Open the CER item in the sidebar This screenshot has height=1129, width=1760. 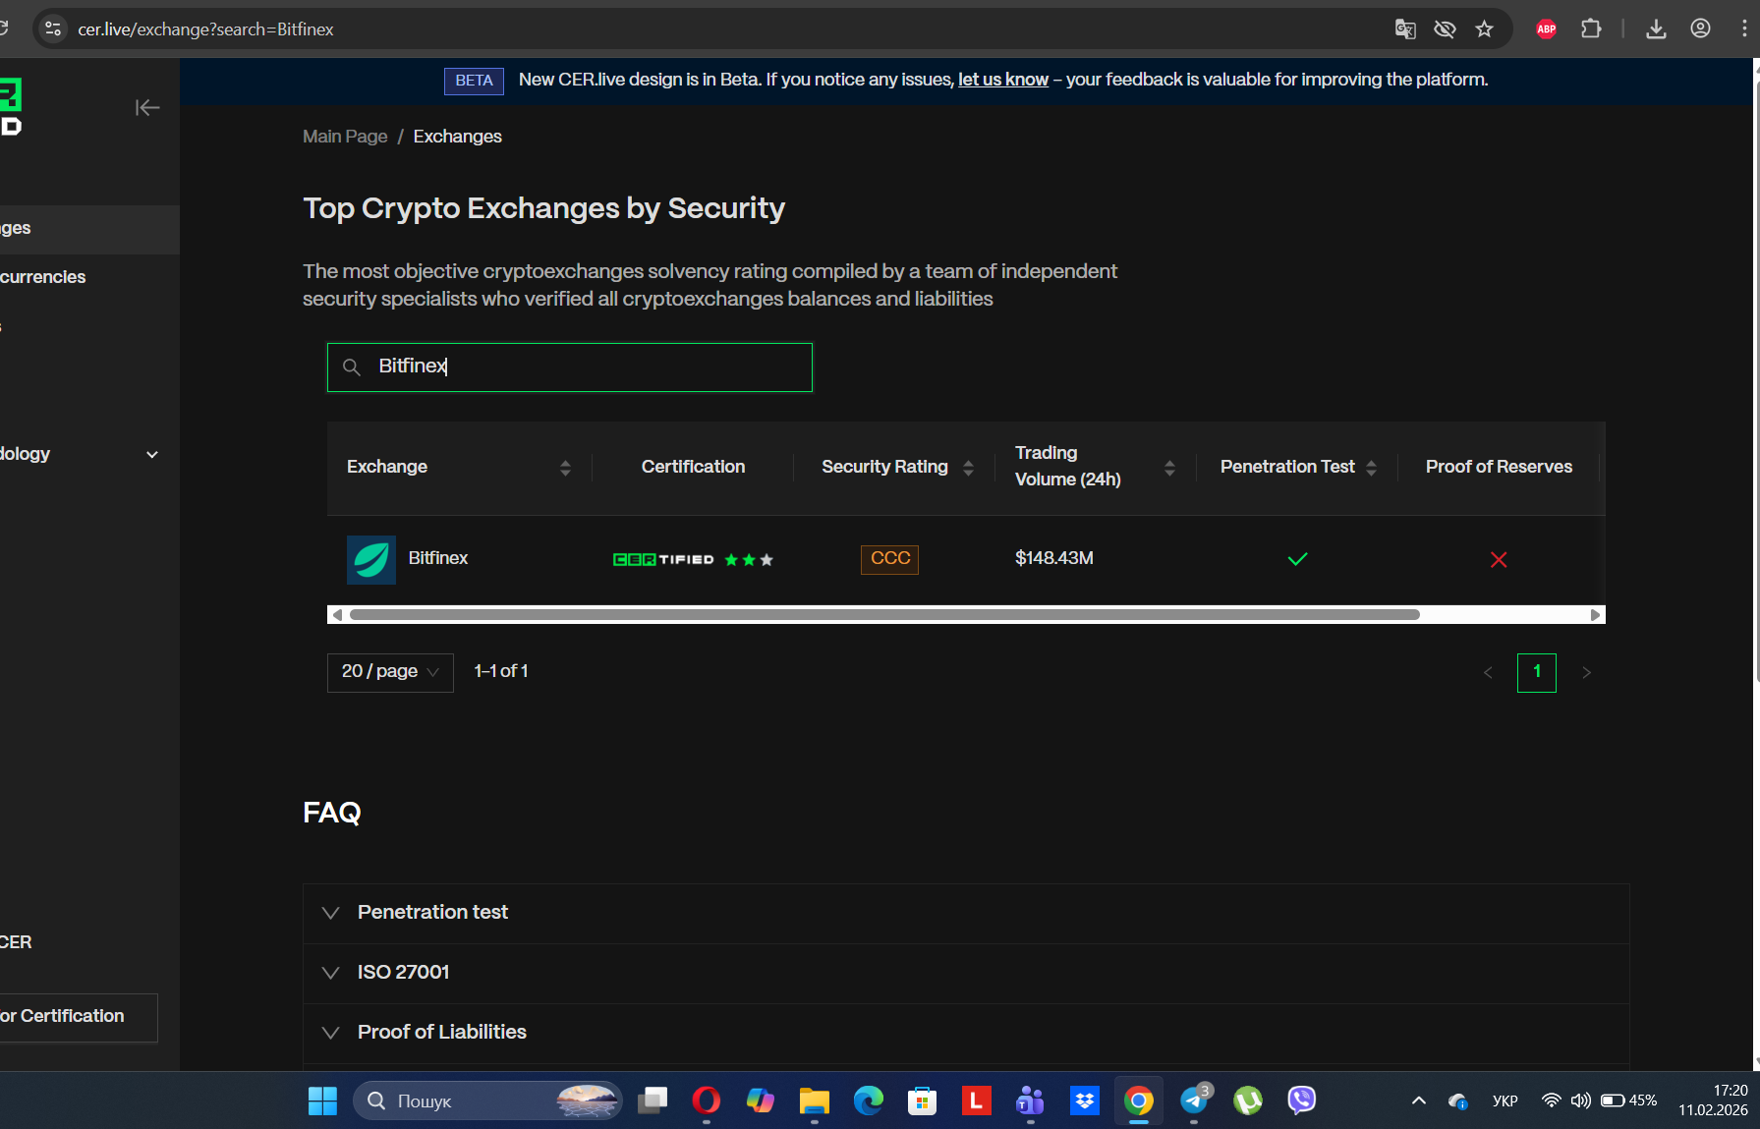(17, 942)
